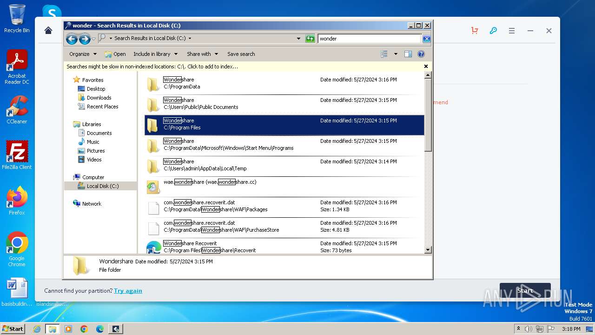Open the volume icon in system tray
Screen dimensions: 595x335
(x=529, y=329)
